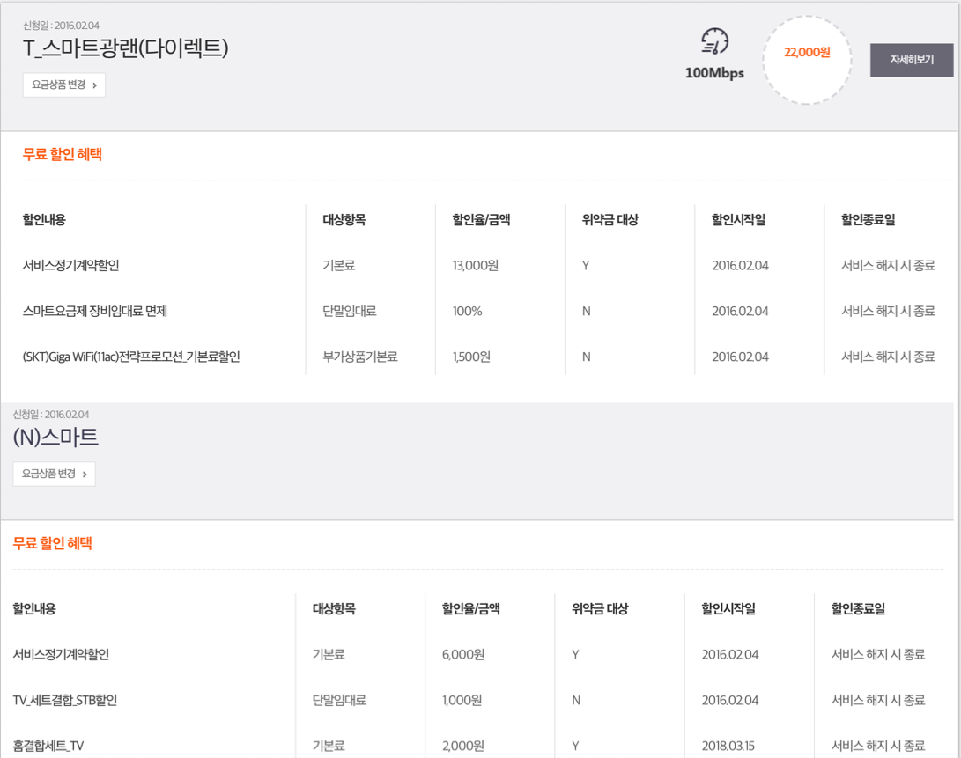Click the speedometer icon above 100Mbps

[714, 41]
